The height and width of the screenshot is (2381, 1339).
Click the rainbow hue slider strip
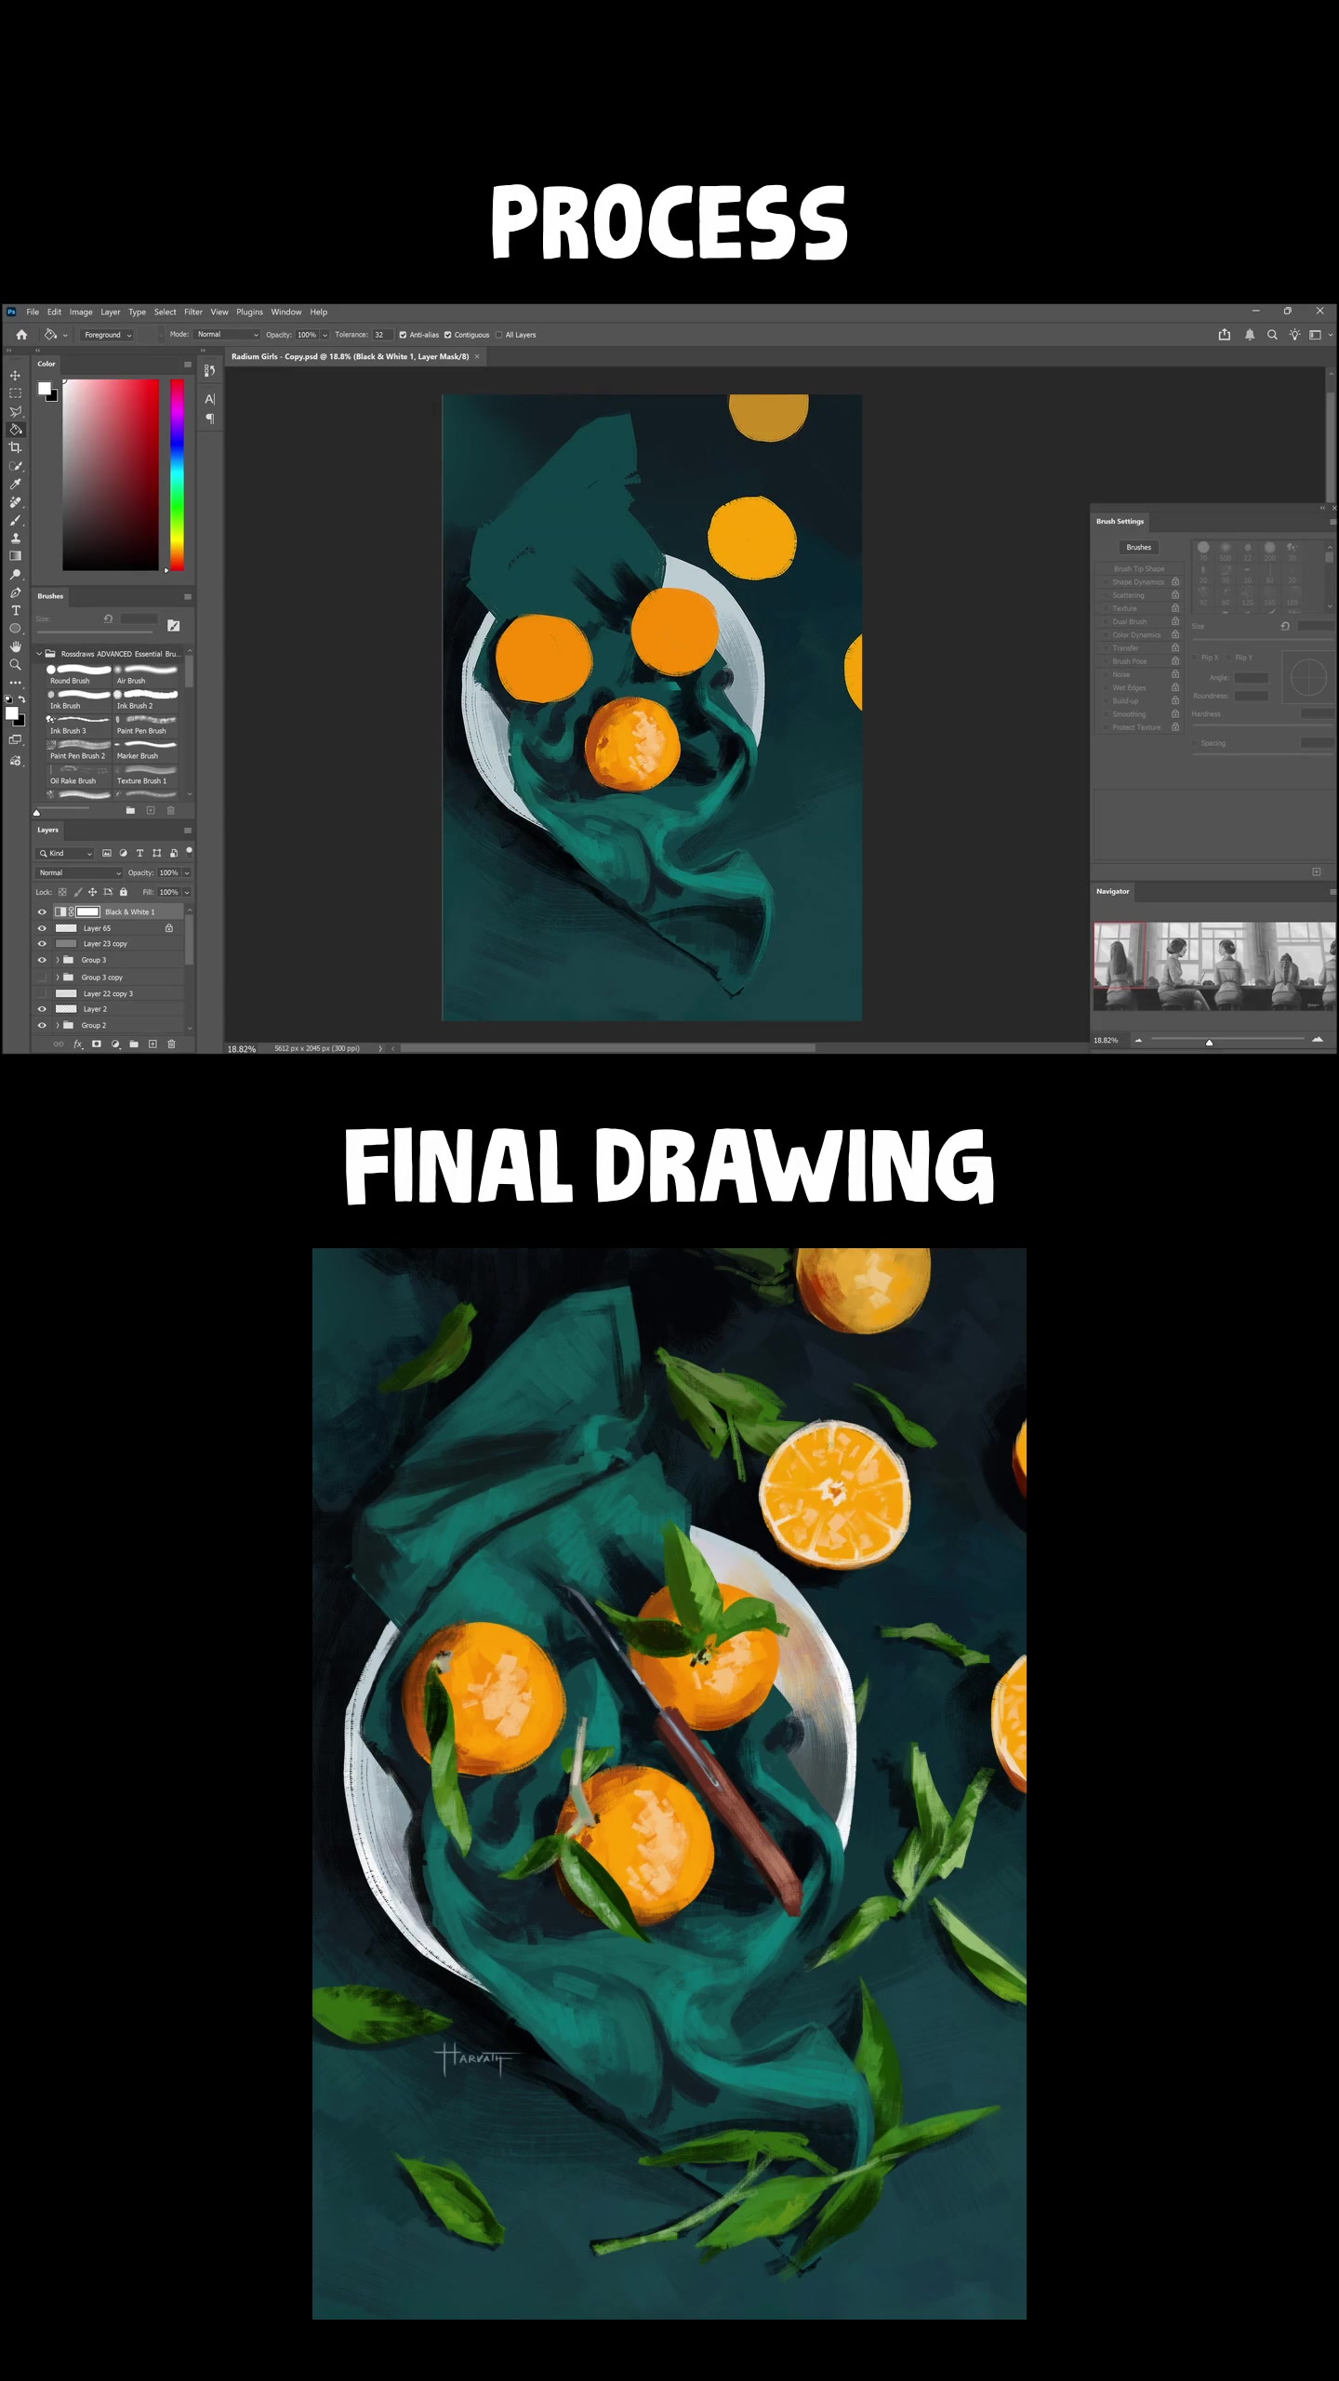177,474
